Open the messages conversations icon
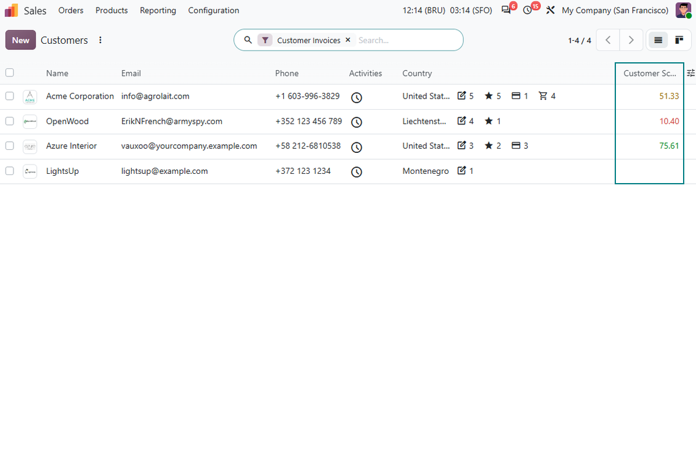This screenshot has width=696, height=458. (506, 10)
